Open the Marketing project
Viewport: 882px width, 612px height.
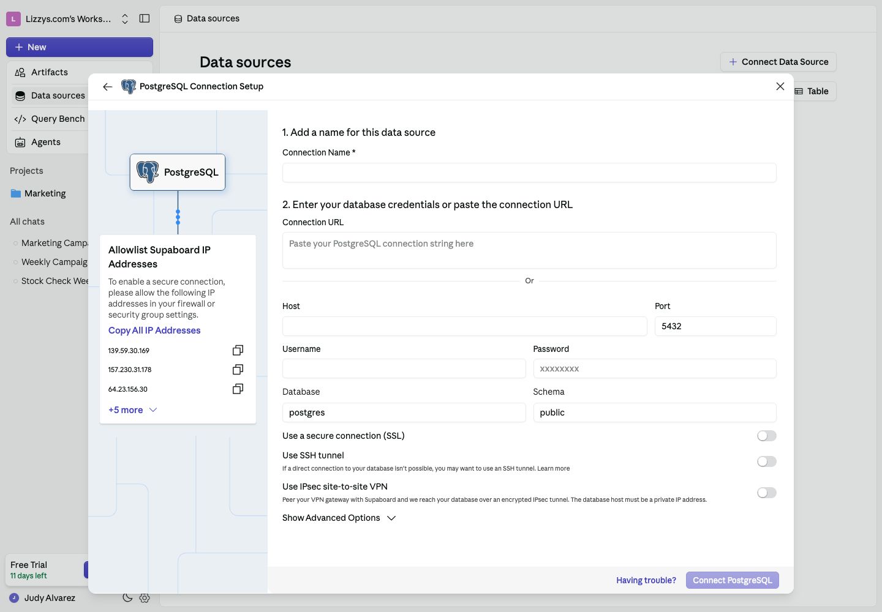coord(45,193)
